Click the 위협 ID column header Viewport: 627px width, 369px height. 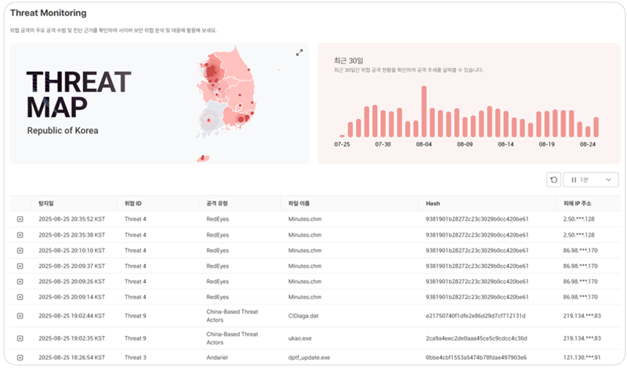click(133, 204)
